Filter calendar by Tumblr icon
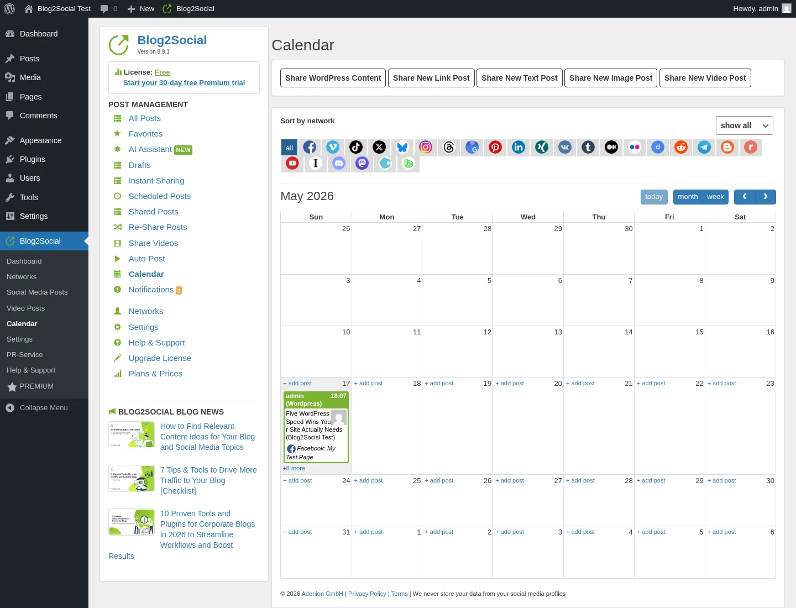Viewport: 796px width, 608px height. click(x=588, y=147)
